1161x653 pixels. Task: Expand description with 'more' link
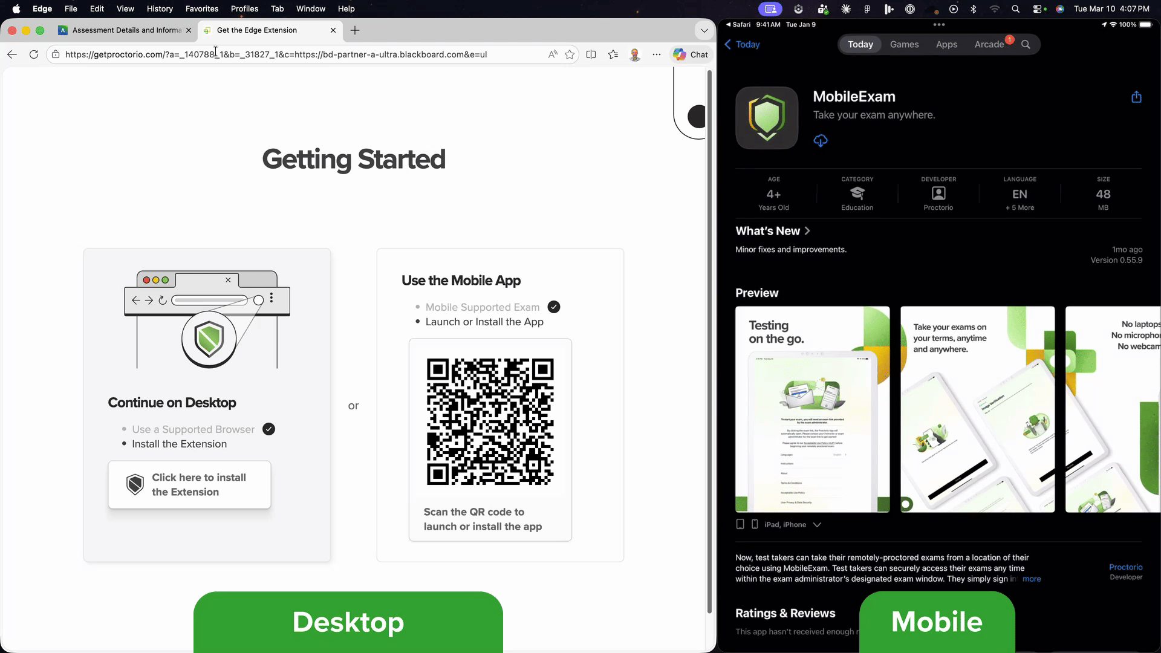pyautogui.click(x=1032, y=579)
